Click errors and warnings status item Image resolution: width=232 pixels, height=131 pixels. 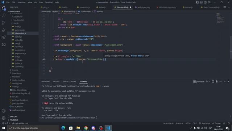click(x=6, y=123)
